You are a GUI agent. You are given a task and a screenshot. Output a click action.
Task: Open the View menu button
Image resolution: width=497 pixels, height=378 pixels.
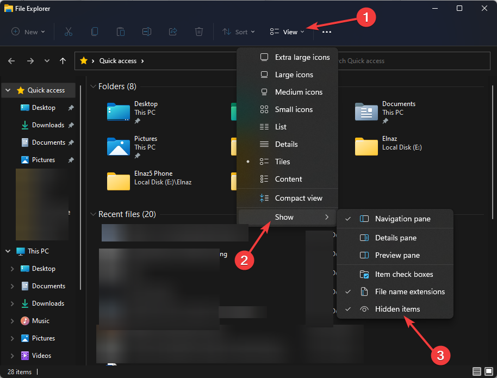click(287, 32)
